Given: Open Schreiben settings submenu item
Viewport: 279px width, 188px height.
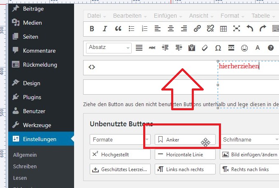Looking at the screenshot, I should pos(25,167).
